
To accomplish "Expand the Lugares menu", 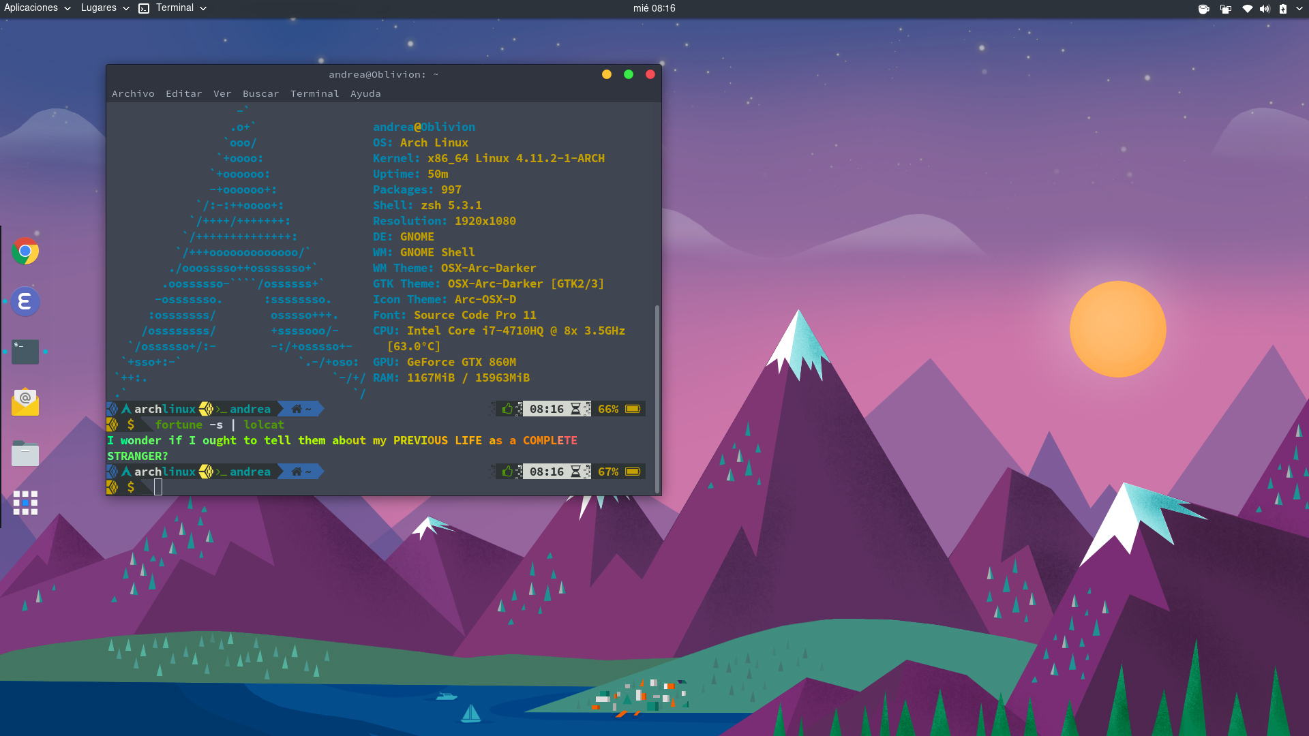I will coord(99,7).
